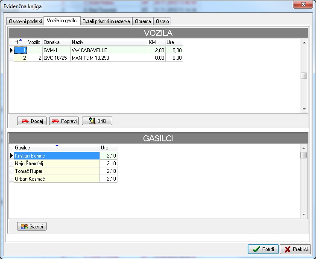The image size is (316, 260).
Task: Open the Ostali prisotni in rezerve tab
Action: click(106, 21)
